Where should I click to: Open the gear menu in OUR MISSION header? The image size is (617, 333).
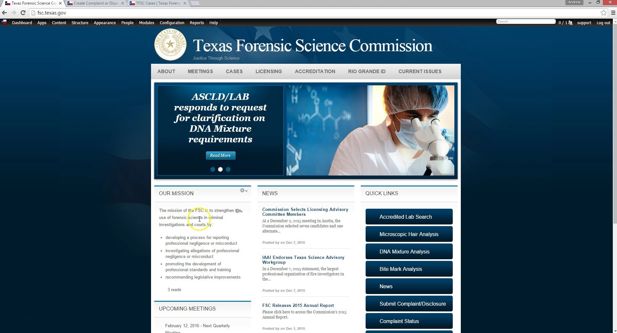244,191
